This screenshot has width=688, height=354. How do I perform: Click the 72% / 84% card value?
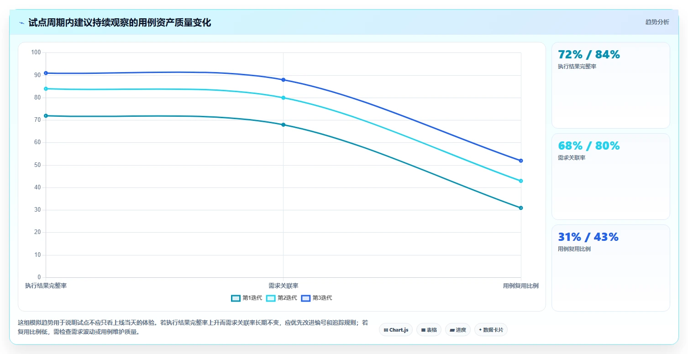pyautogui.click(x=589, y=55)
